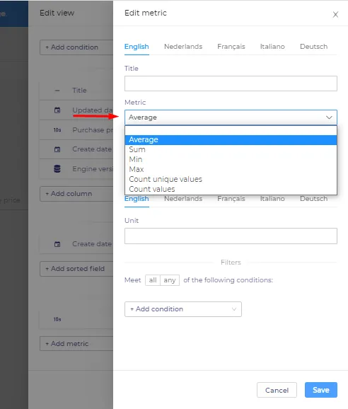Viewport: 348px width, 409px height.
Task: Choose Average from the metric list
Action: tap(231, 140)
